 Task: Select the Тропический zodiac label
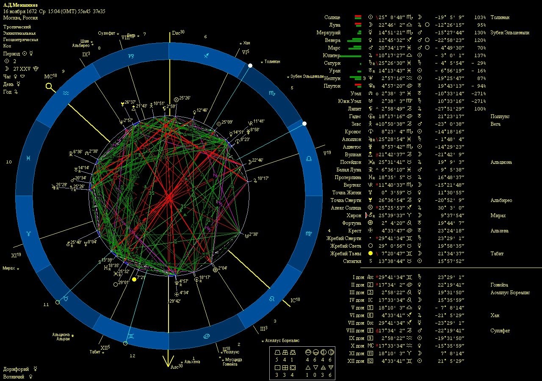coord(17,26)
